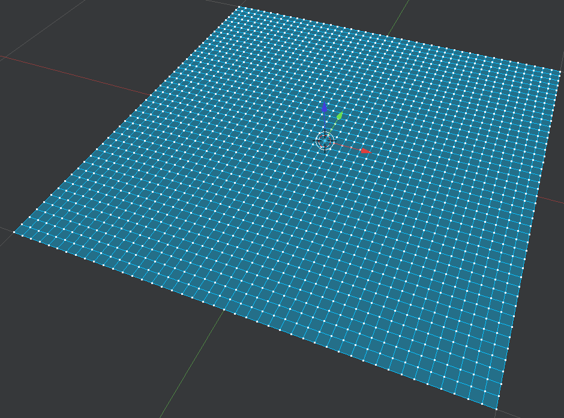This screenshot has height=418, width=564.
Task: Select the leftmost corner vertex of the grid mesh
Action: click(14, 232)
